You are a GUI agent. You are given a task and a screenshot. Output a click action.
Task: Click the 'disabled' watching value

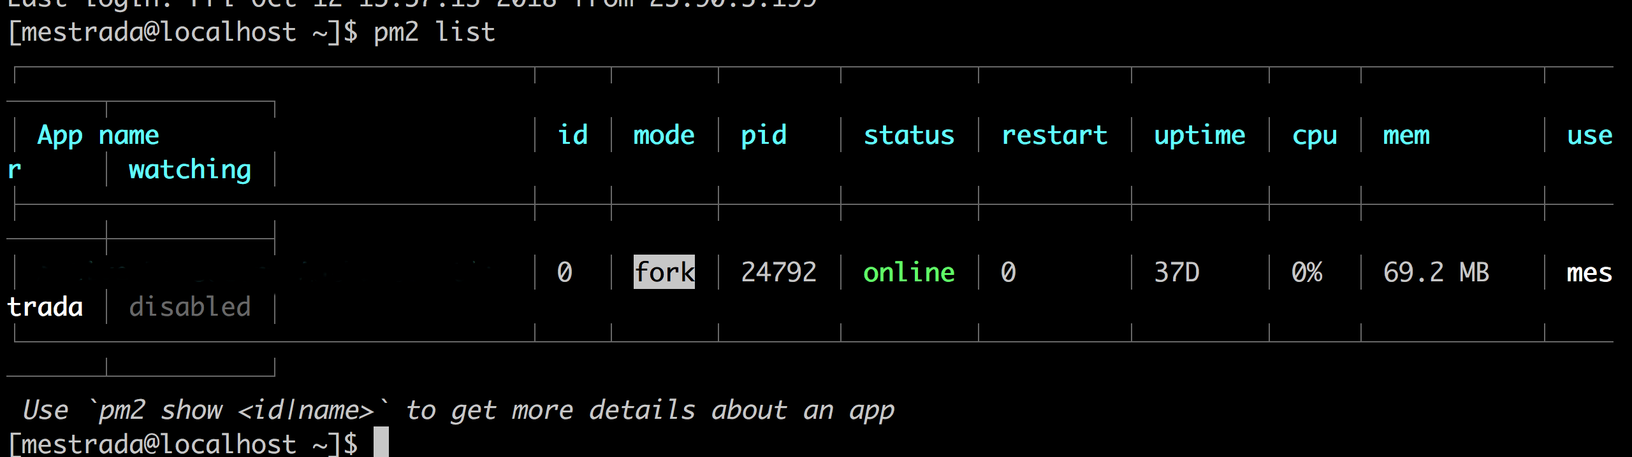(x=190, y=307)
